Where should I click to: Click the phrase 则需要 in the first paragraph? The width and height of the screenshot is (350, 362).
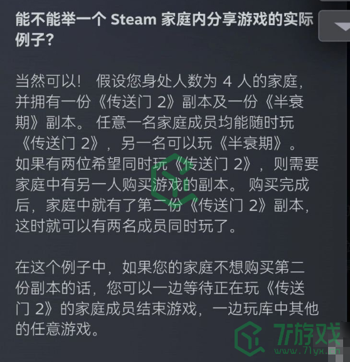pos(296,163)
